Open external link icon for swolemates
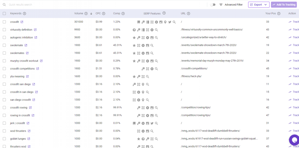Screen dimensions: 299x148 27,53
